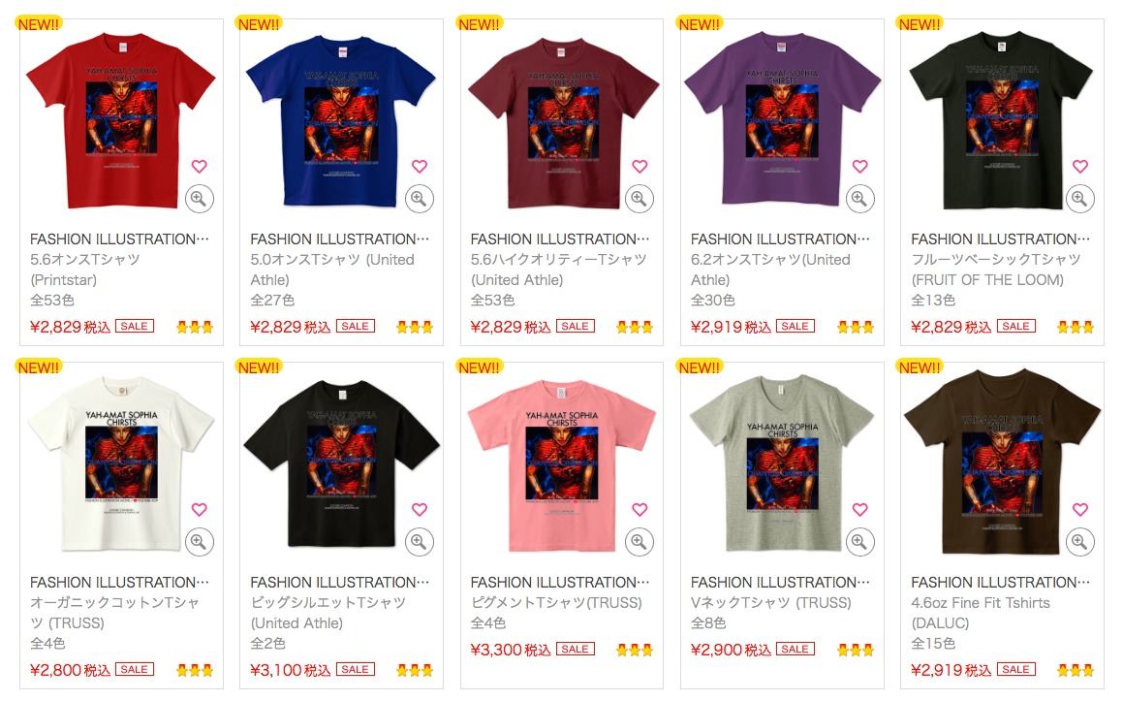Click star rating of ¥3,300 pink shirt
Viewport: 1123px width, 701px height.
point(635,651)
